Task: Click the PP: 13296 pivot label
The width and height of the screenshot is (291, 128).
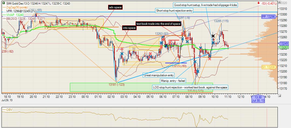Action: [x=269, y=16]
